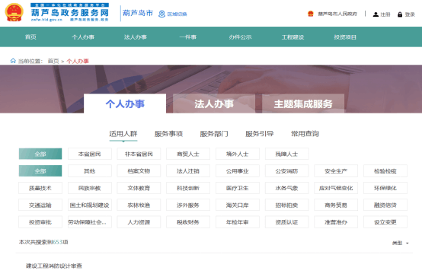Viewport: 422px width, 277px height.
Task: Choose 质量技术 topic filter
Action: pyautogui.click(x=40, y=188)
